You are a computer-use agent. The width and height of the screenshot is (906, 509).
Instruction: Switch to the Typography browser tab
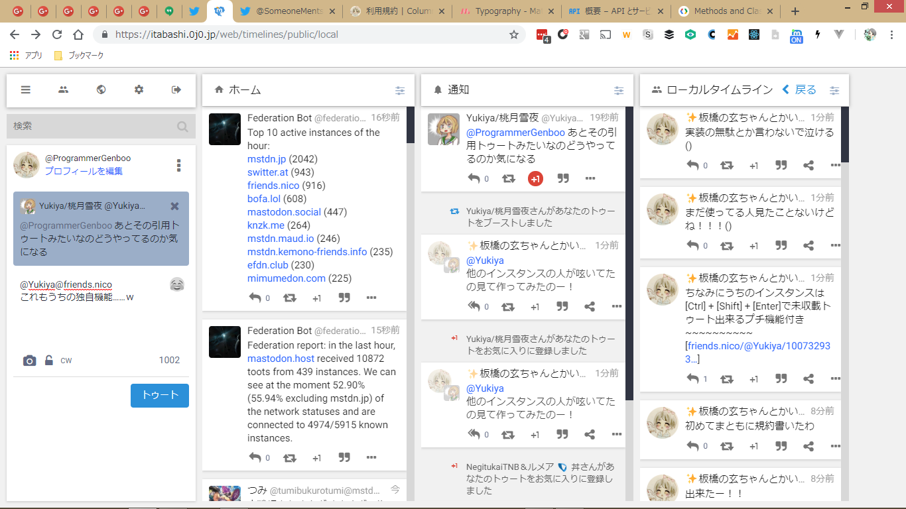click(507, 11)
